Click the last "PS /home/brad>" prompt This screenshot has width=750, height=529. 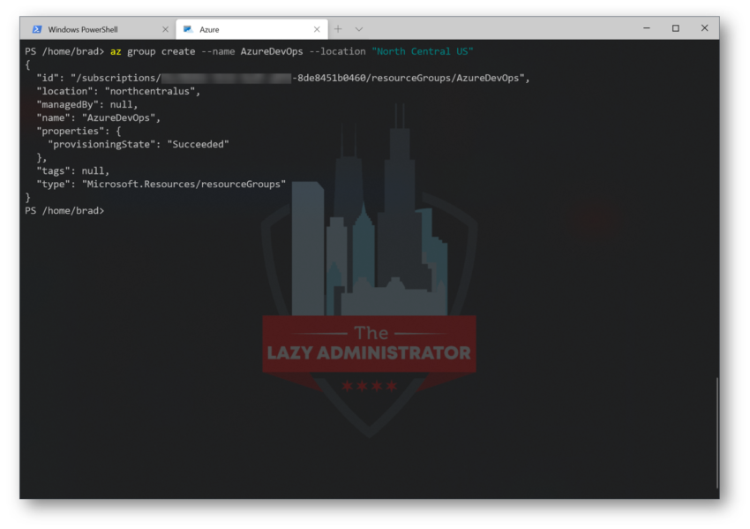[x=64, y=211]
